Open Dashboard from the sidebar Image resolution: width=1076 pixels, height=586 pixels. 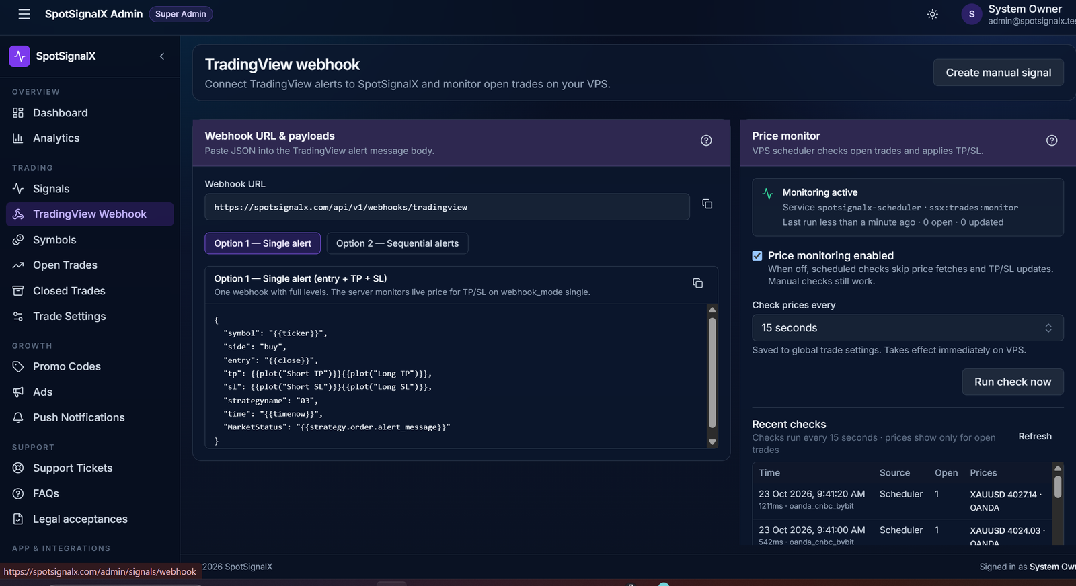(x=61, y=113)
